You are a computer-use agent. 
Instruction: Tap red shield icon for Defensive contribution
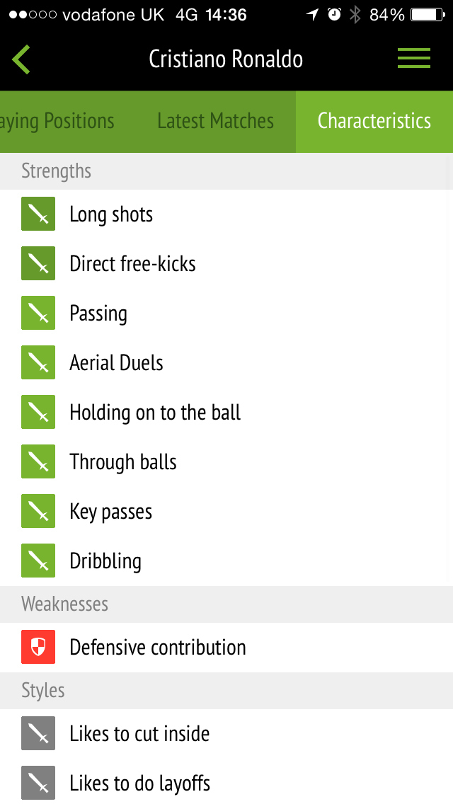[38, 648]
